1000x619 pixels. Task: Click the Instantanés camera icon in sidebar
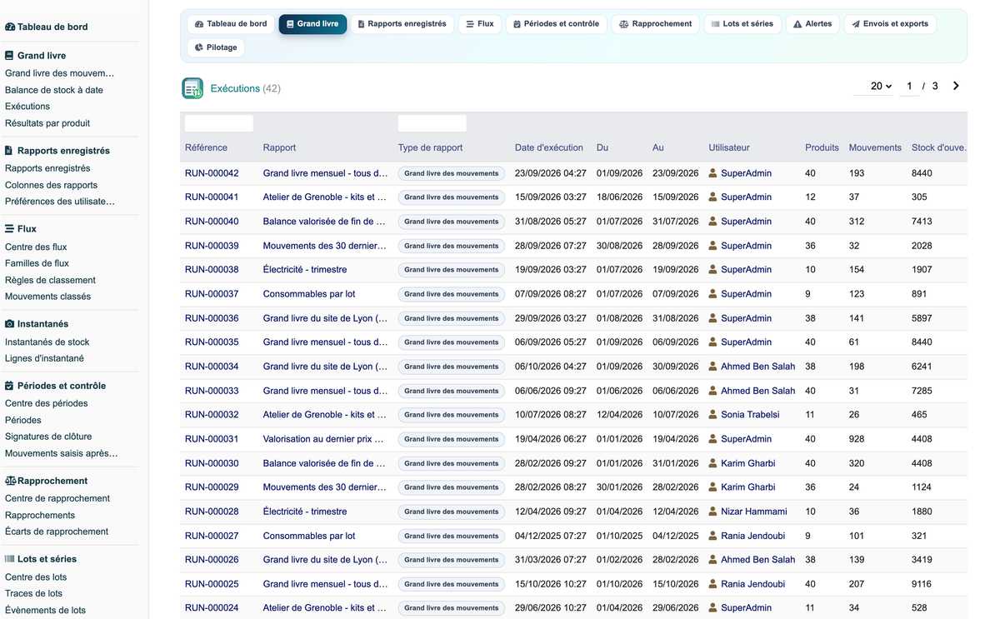(10, 324)
